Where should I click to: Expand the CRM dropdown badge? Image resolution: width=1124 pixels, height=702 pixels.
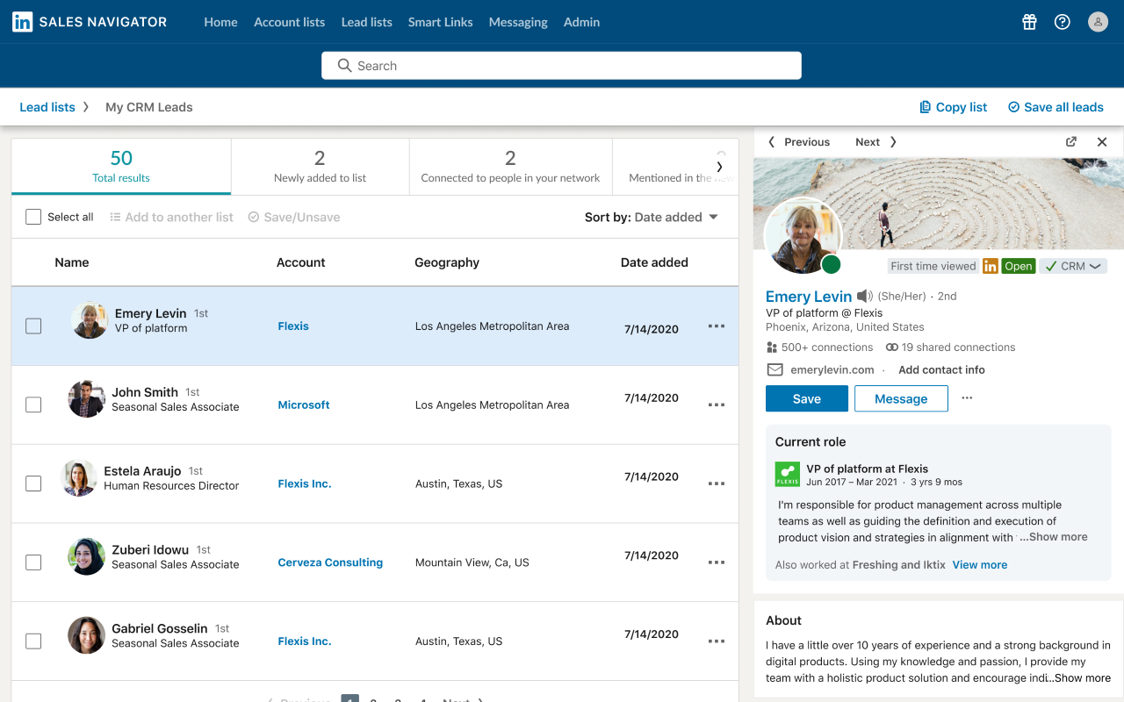1073,266
